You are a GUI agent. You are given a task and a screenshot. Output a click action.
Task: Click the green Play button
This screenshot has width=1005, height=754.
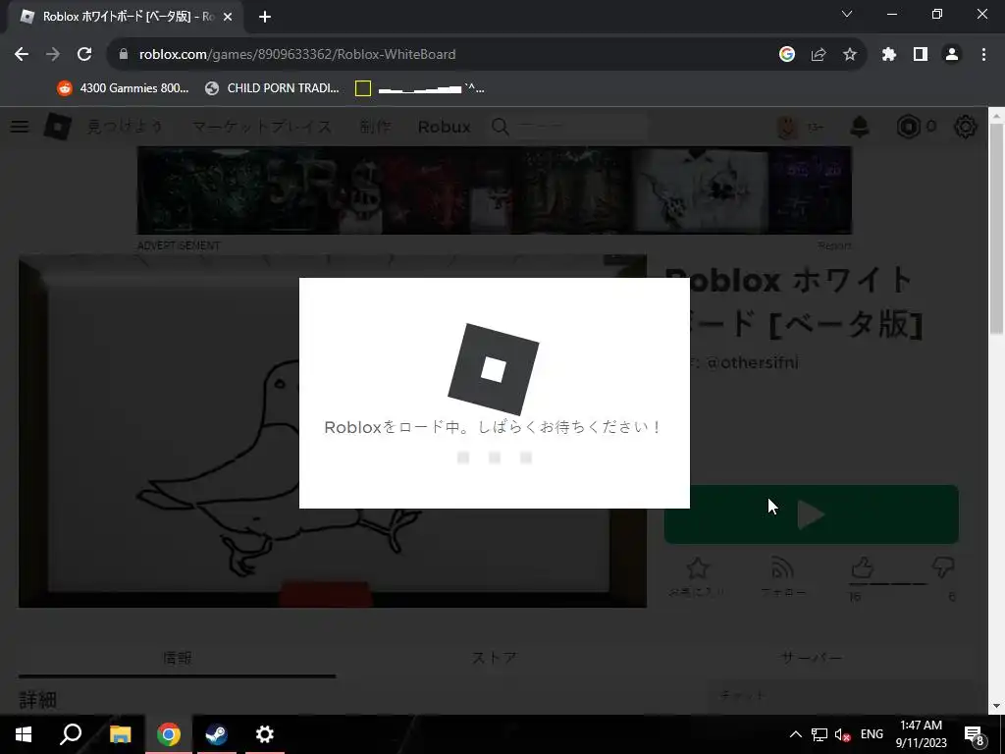[812, 514]
